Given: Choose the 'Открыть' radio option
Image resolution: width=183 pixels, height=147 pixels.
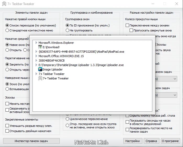Looking at the screenshot, I should [7, 50].
